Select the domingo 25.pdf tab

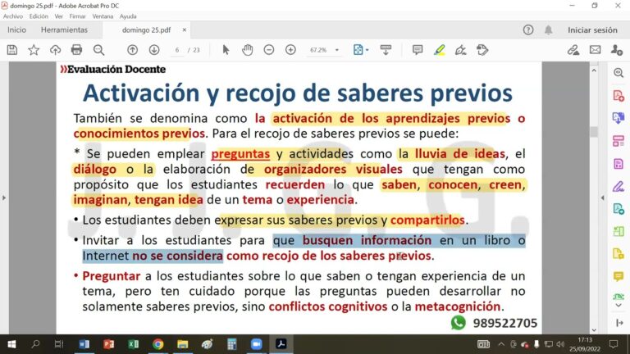pyautogui.click(x=146, y=29)
